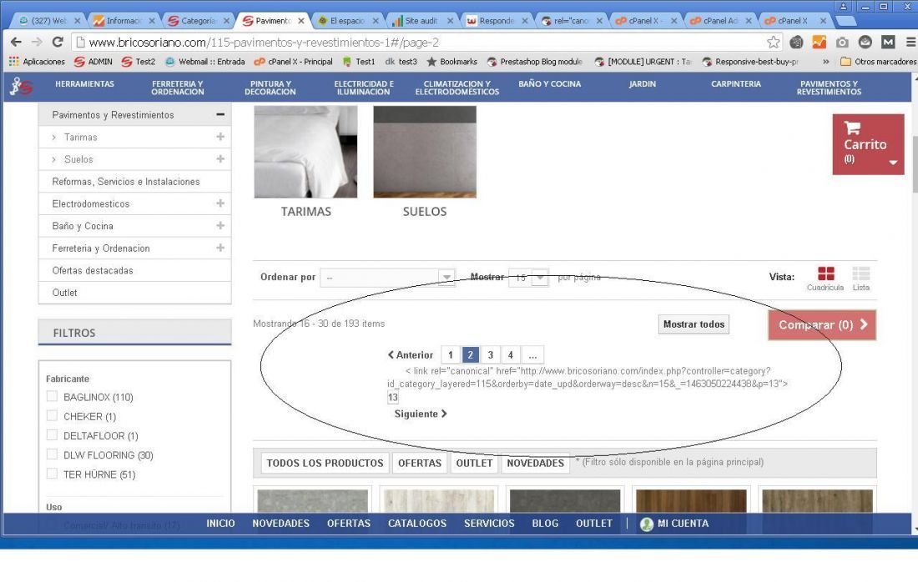
Task: Open BAÑO Y COCINA menu
Action: point(550,84)
